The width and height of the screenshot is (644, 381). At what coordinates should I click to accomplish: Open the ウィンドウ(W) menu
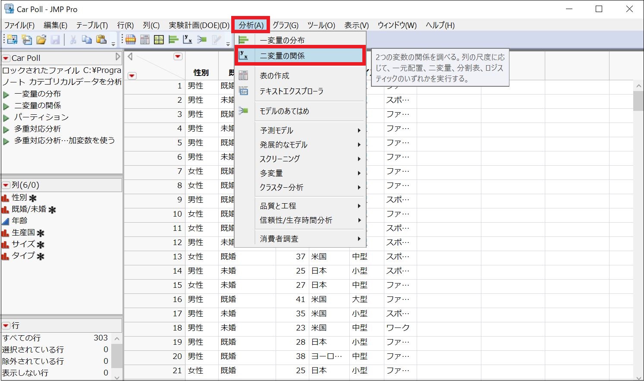pyautogui.click(x=397, y=25)
